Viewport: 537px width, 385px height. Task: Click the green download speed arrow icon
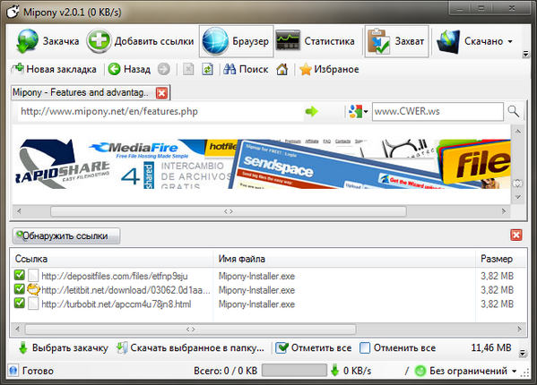[335, 371]
